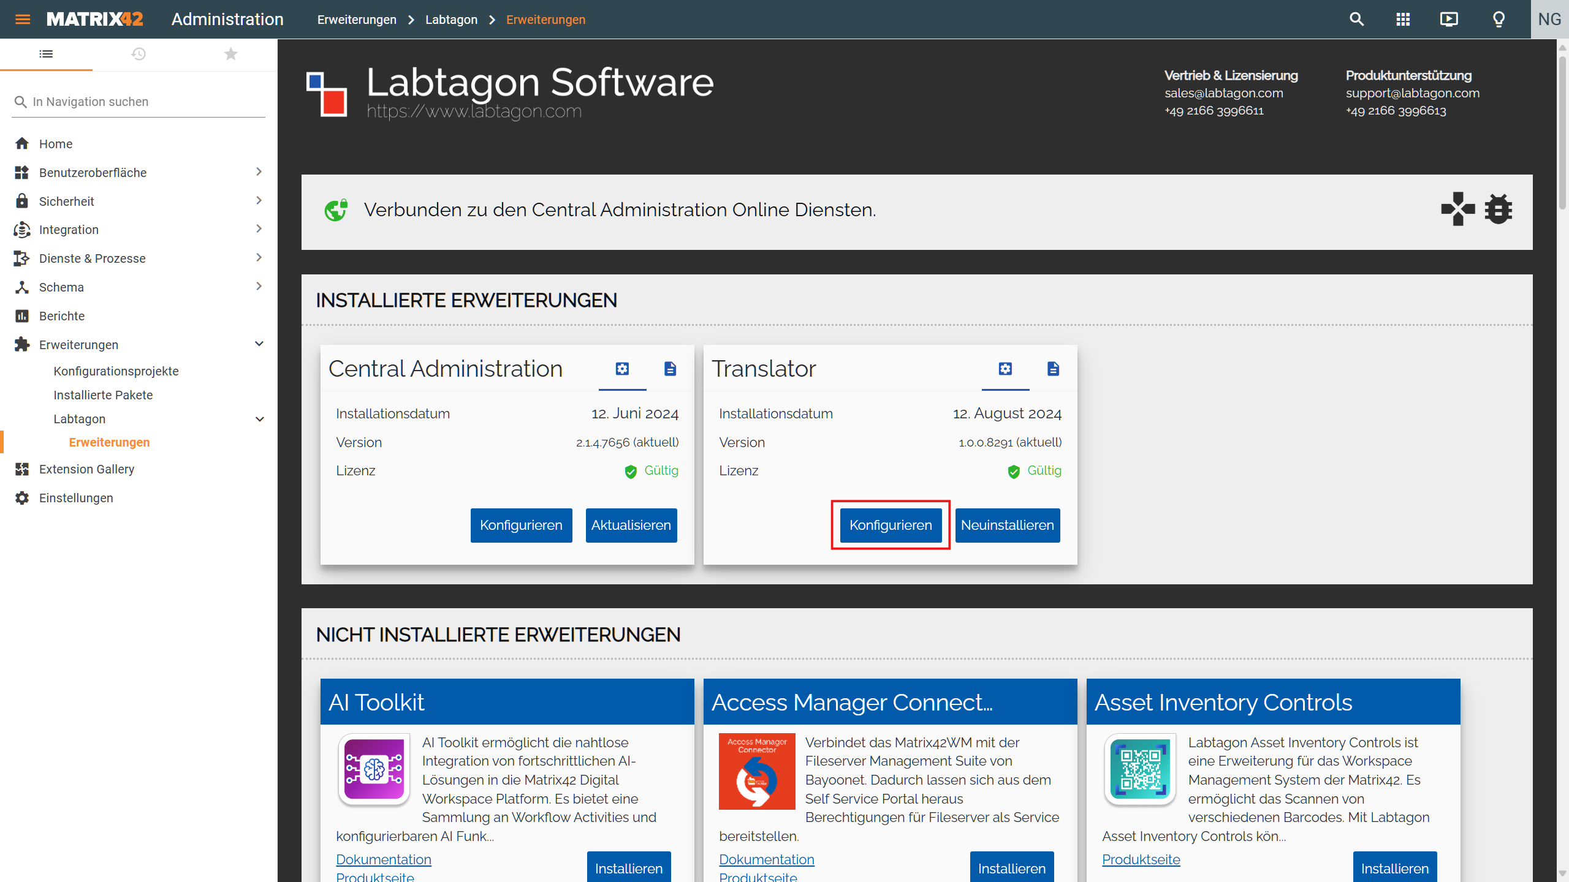Click the lightbulb hints icon
Image resolution: width=1569 pixels, height=882 pixels.
1499,20
